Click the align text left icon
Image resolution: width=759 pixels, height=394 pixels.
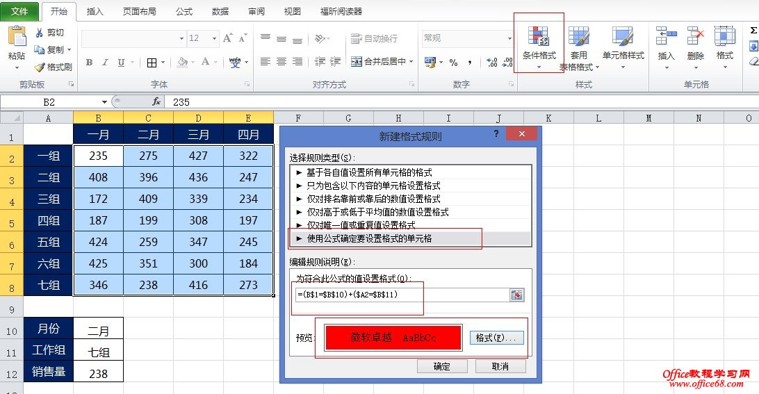[x=266, y=61]
